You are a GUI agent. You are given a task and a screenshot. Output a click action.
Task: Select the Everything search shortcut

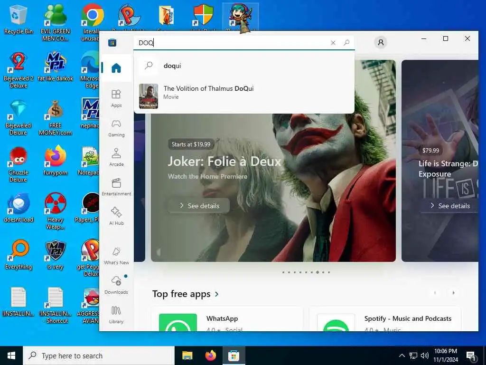click(19, 255)
